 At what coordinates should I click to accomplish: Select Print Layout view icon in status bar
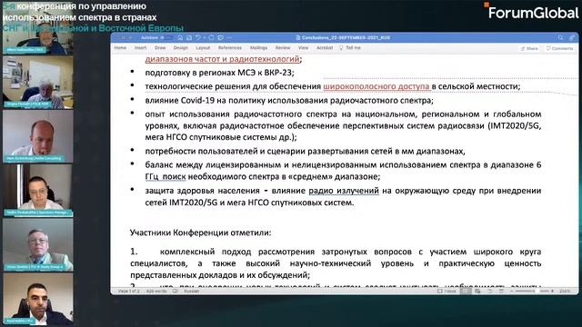click(466, 292)
